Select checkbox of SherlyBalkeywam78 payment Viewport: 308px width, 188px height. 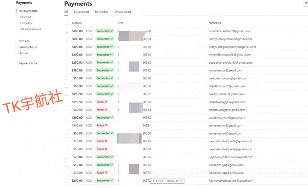(66, 39)
